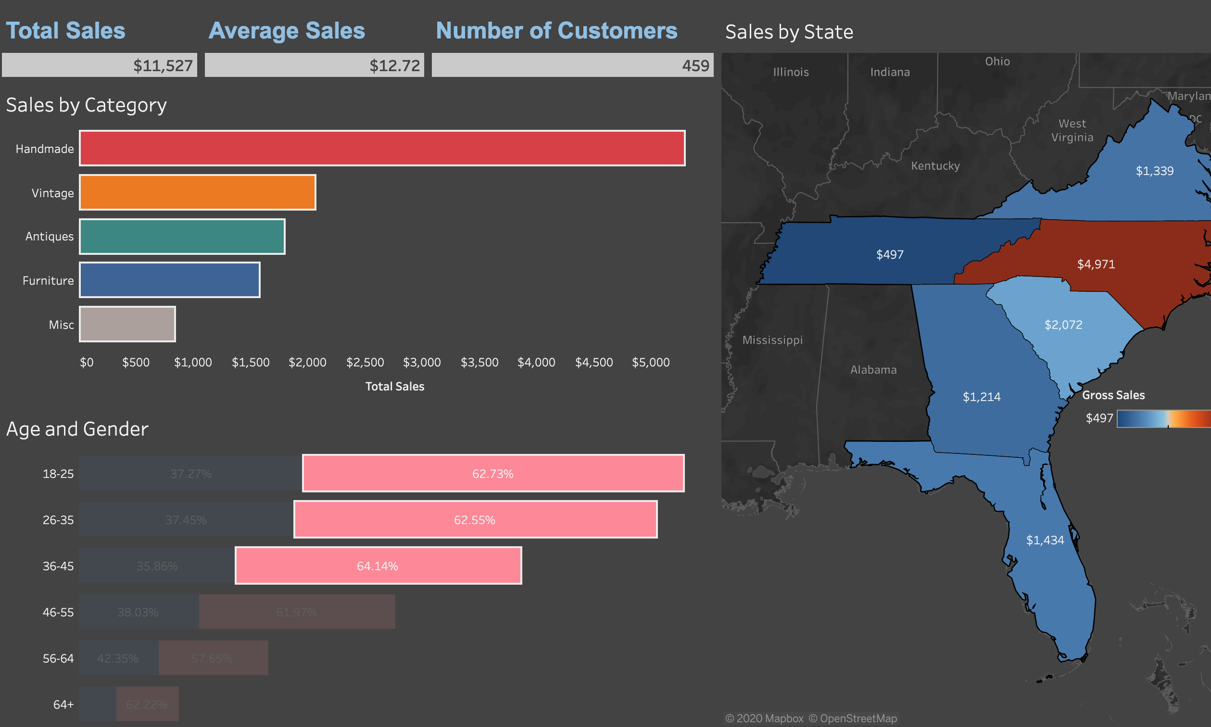
Task: Click the Total Sales $11,527 value box
Action: [100, 65]
